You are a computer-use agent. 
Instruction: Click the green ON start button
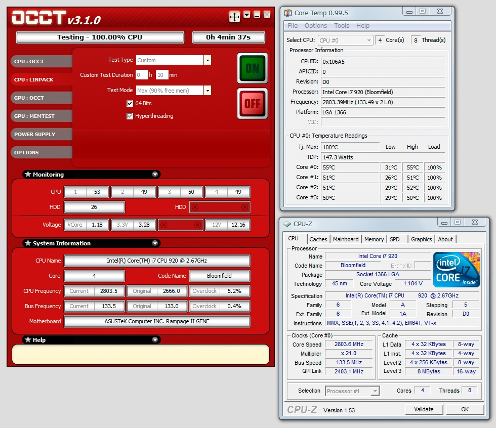[253, 68]
